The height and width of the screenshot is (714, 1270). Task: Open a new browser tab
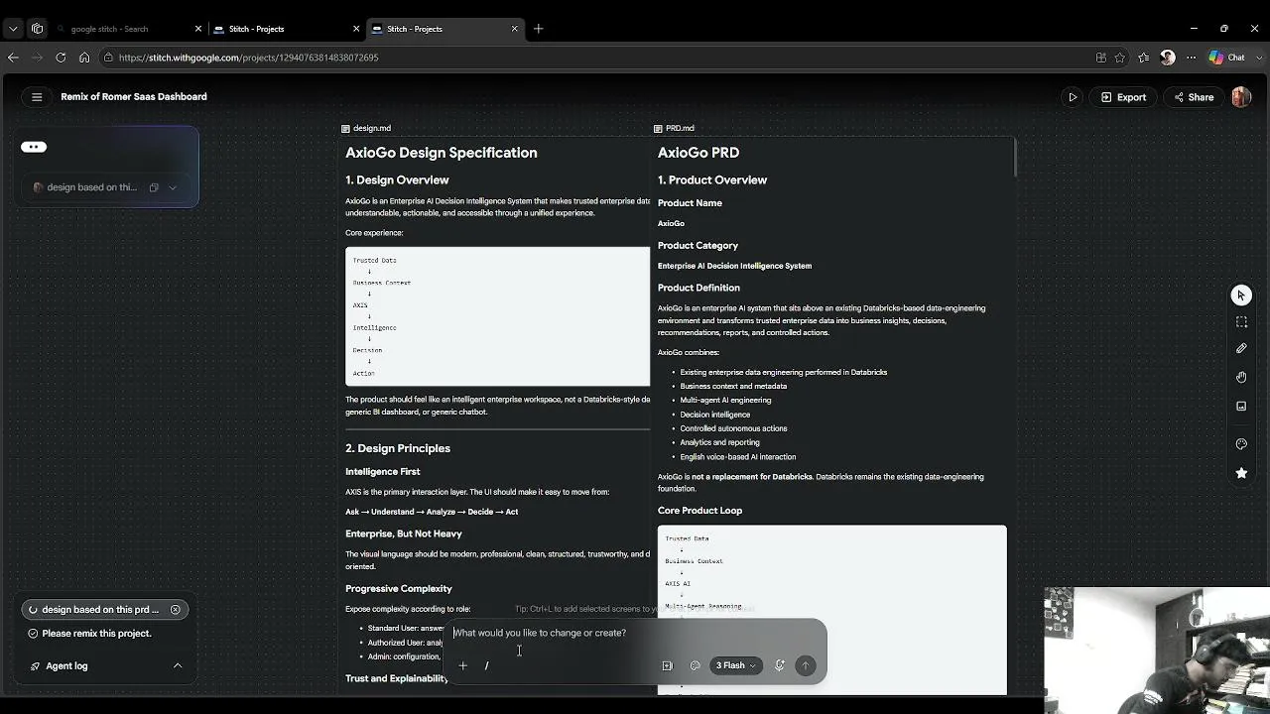coord(539,29)
